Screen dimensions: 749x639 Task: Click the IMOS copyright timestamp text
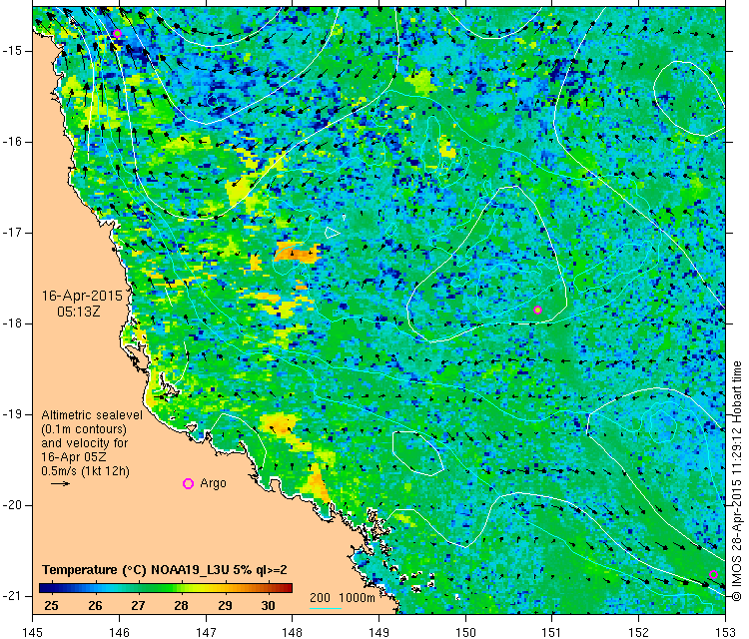pyautogui.click(x=737, y=480)
